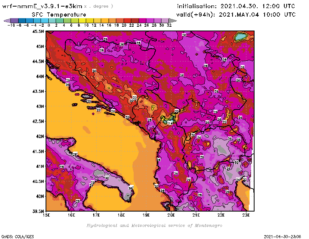Viewport: 309px width, 239px height.
Task: Pick the pale teal 0 to 2 legend swatch
Action: (52, 20)
